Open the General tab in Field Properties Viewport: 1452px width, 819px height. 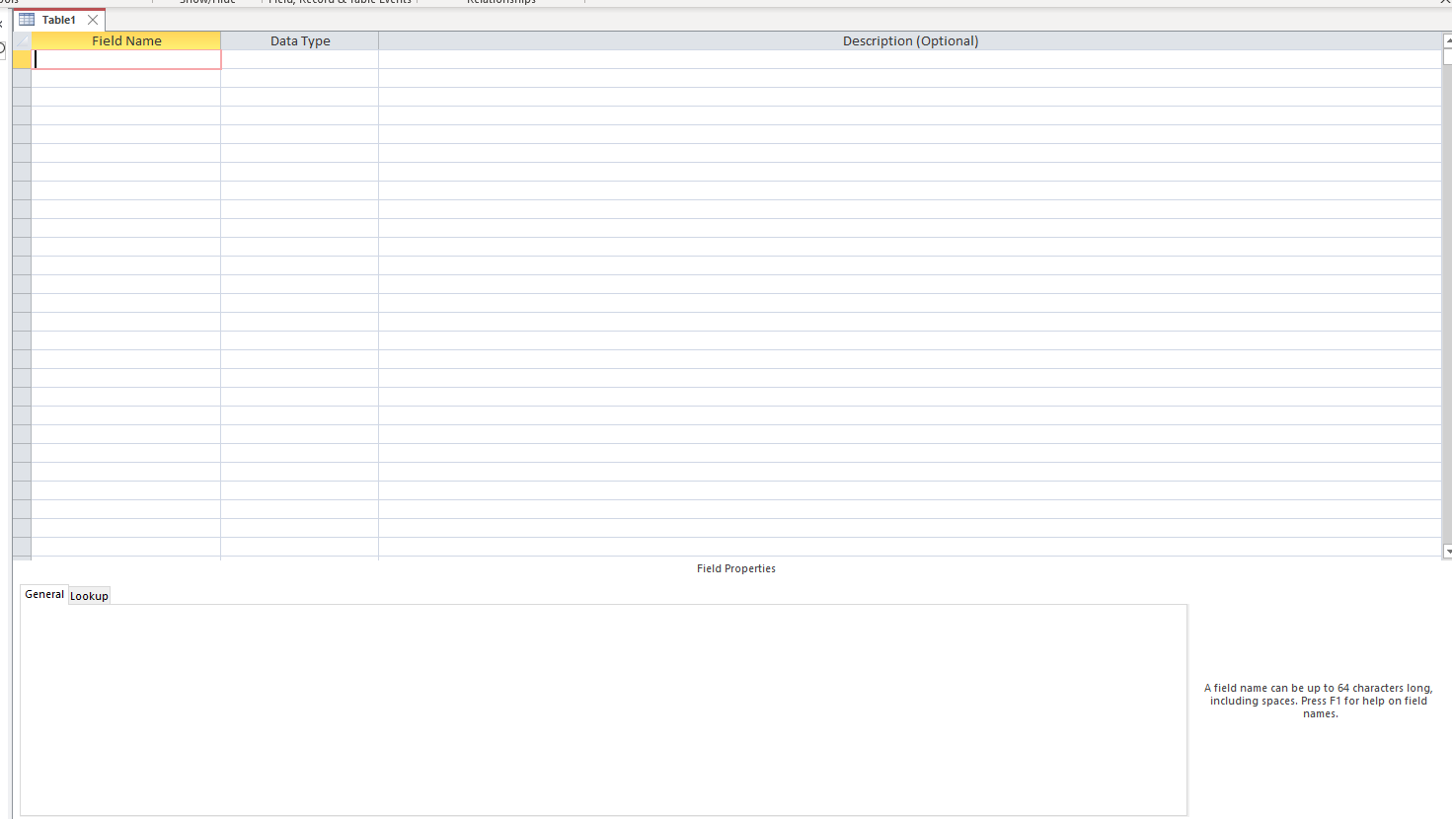point(44,594)
